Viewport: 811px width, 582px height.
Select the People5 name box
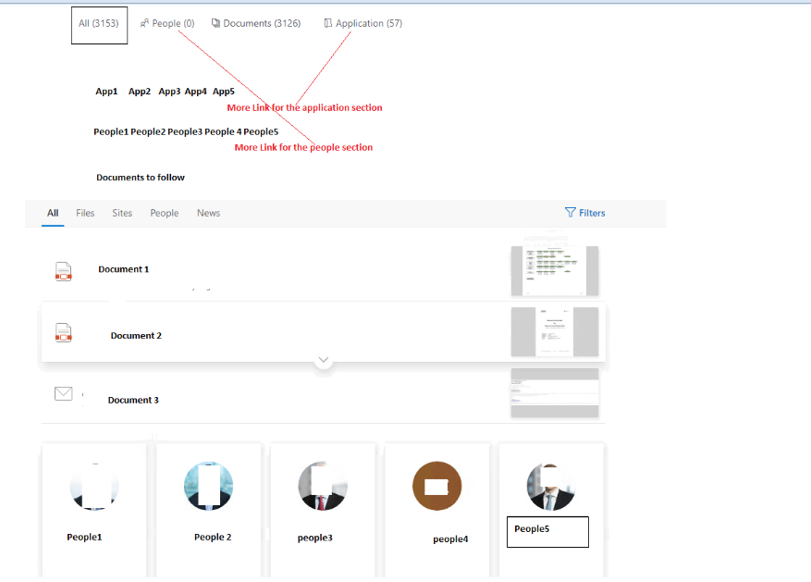[x=547, y=531]
